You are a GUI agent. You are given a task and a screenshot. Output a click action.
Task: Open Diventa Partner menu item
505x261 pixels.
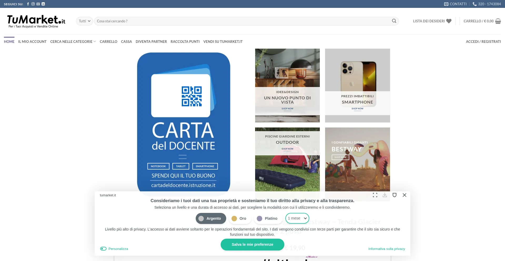151,42
